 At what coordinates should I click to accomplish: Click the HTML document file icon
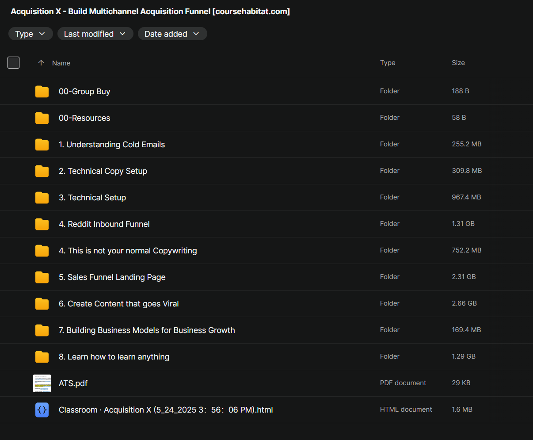coord(42,410)
